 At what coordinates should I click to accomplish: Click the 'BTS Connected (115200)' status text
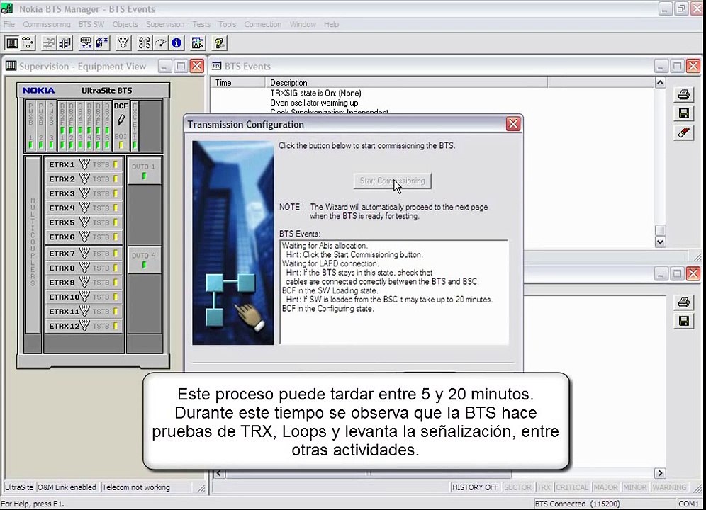pyautogui.click(x=578, y=504)
